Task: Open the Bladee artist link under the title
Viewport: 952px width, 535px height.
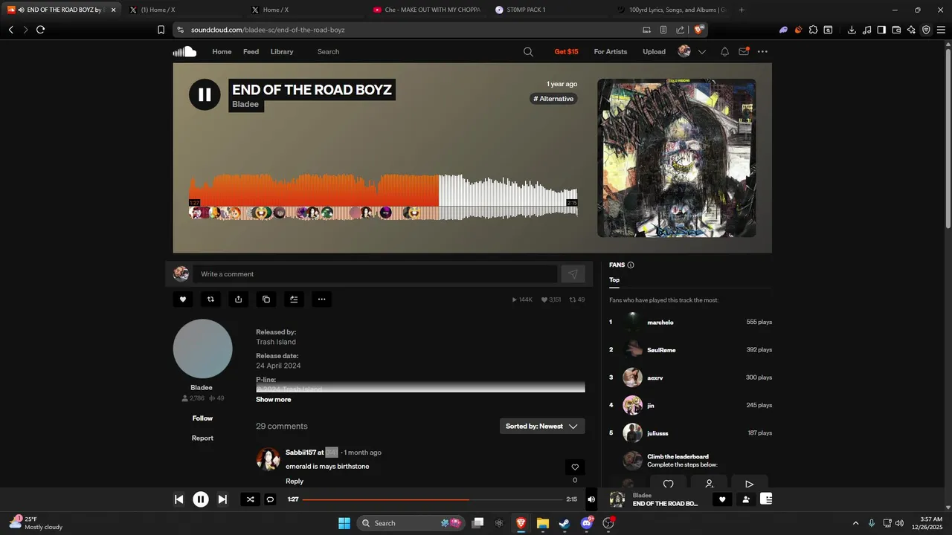Action: 245,104
